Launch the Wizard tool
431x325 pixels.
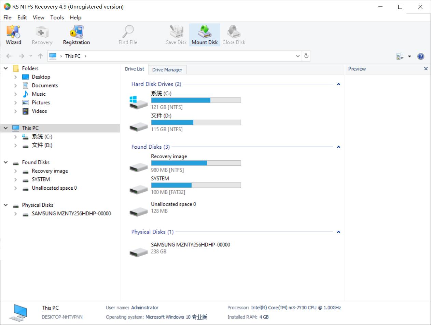click(13, 35)
